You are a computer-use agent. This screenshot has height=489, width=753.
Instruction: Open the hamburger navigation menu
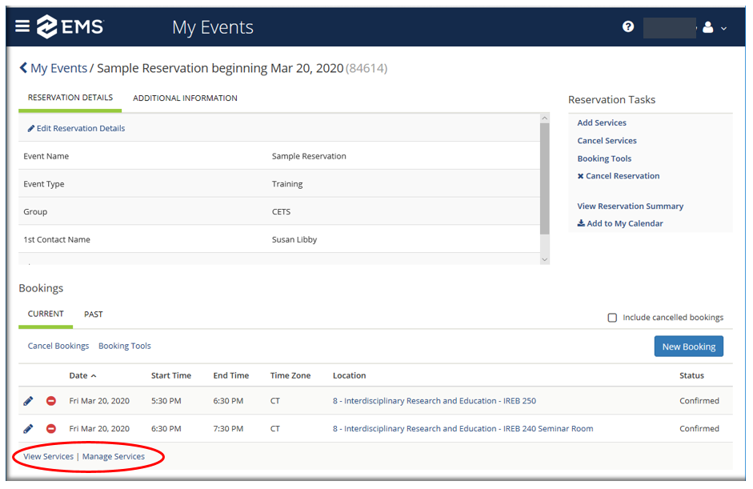click(22, 25)
